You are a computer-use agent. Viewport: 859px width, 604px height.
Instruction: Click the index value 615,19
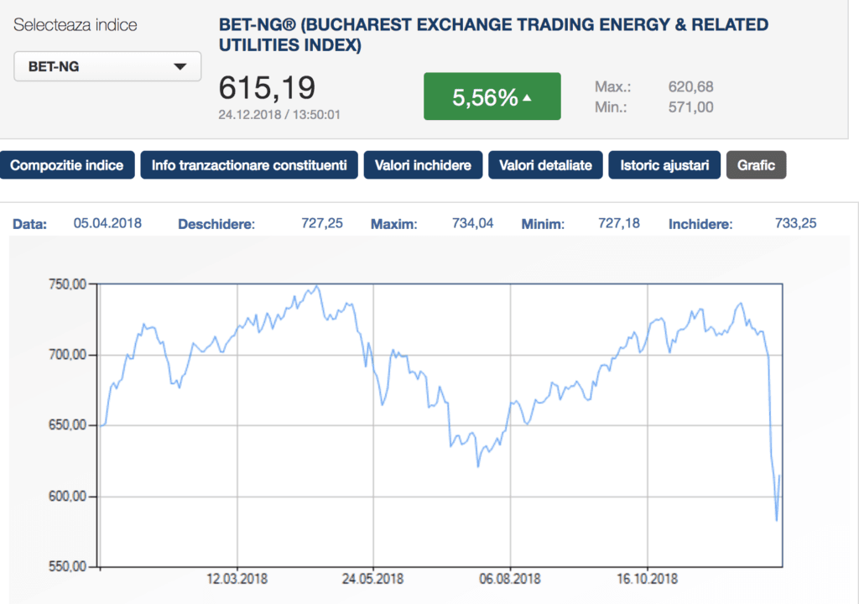268,88
